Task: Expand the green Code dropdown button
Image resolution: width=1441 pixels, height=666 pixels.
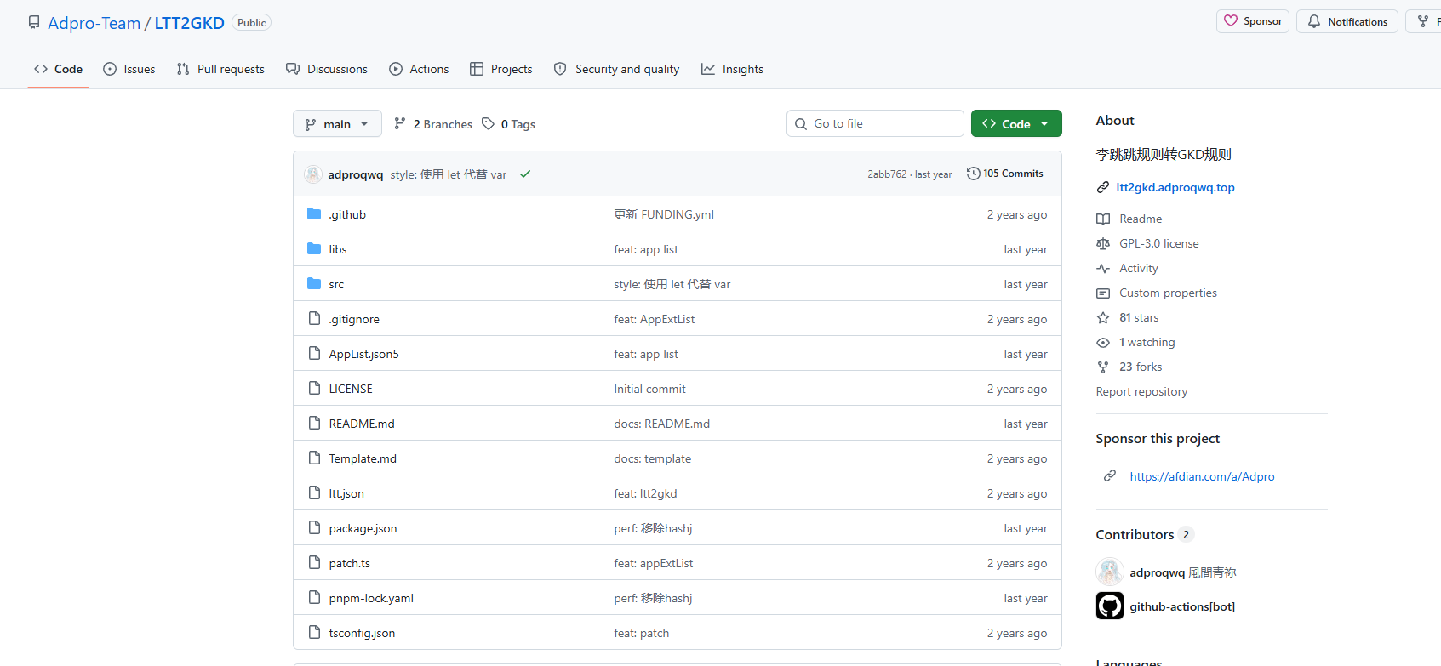Action: 1016,123
